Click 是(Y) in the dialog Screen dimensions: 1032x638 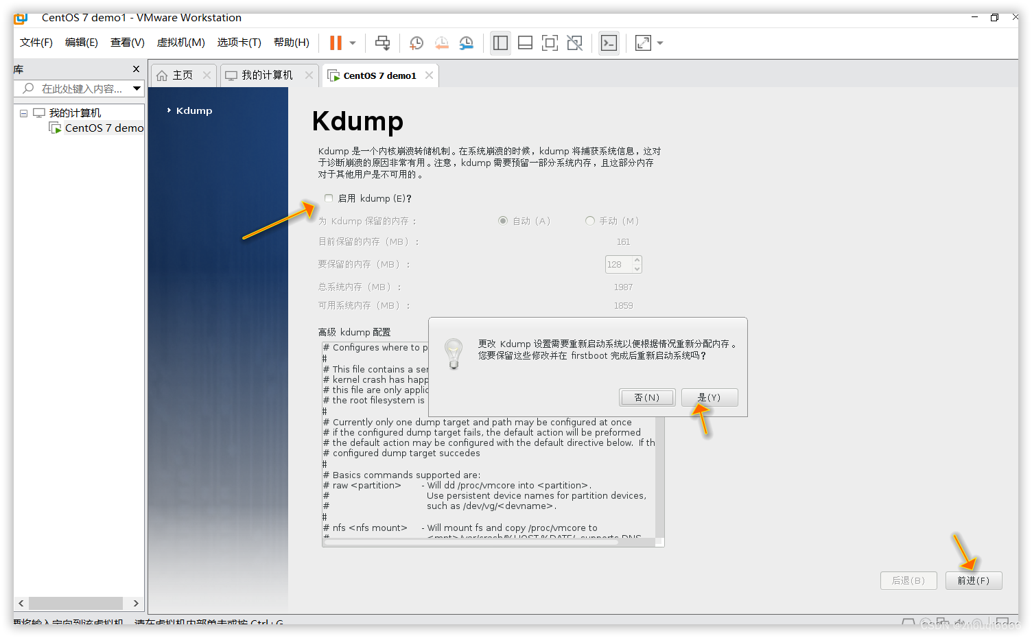coord(709,397)
